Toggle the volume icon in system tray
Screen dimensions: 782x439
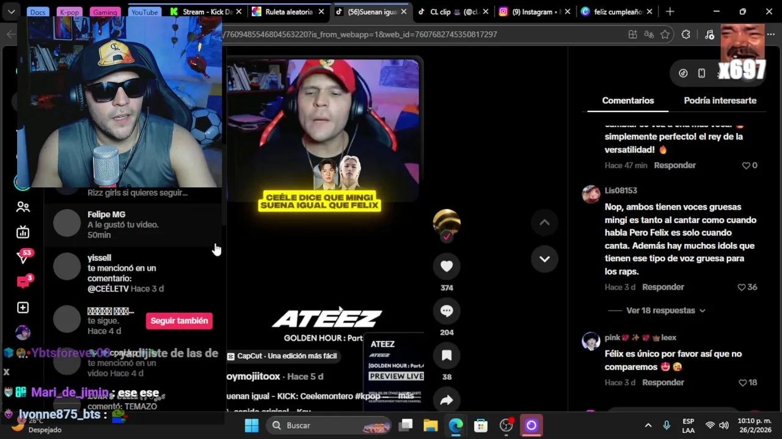[724, 426]
